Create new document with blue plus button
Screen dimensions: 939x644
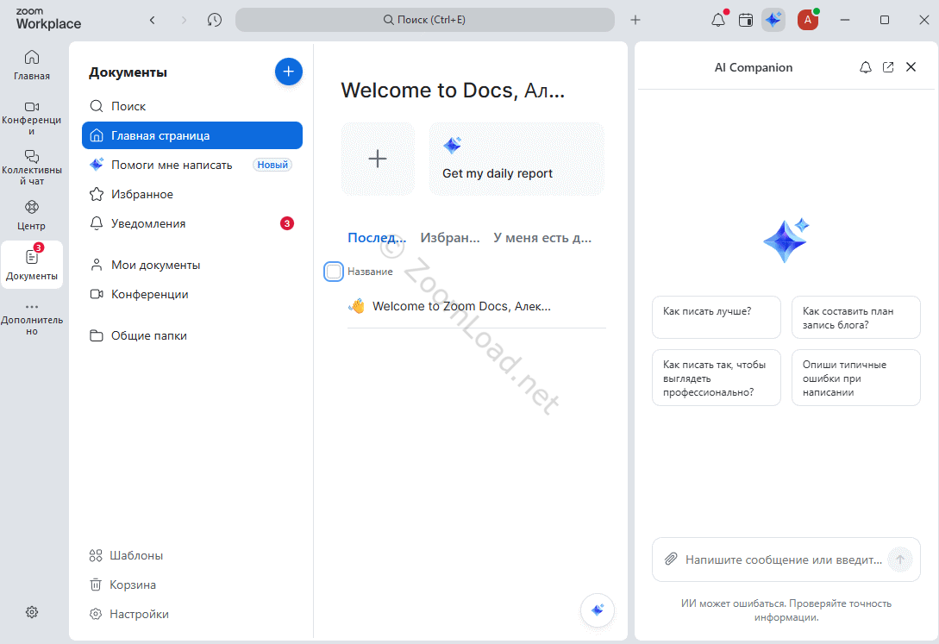pos(289,72)
